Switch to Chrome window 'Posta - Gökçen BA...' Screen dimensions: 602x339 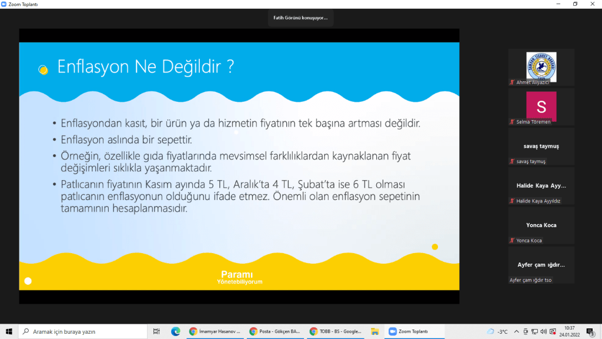(275, 331)
